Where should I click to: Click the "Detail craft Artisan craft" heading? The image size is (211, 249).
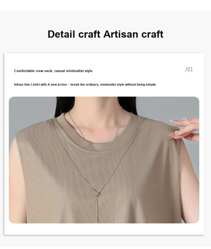coord(105,34)
